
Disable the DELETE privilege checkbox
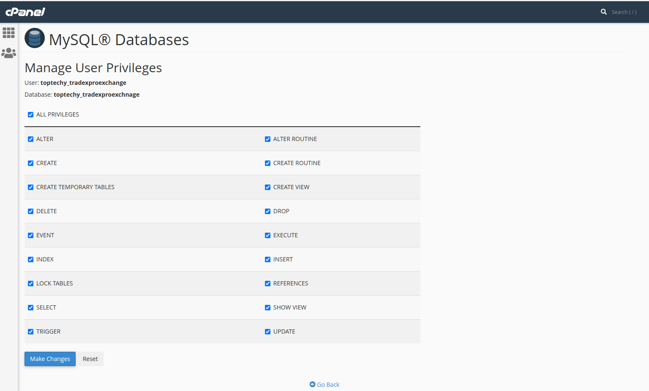[x=30, y=211]
